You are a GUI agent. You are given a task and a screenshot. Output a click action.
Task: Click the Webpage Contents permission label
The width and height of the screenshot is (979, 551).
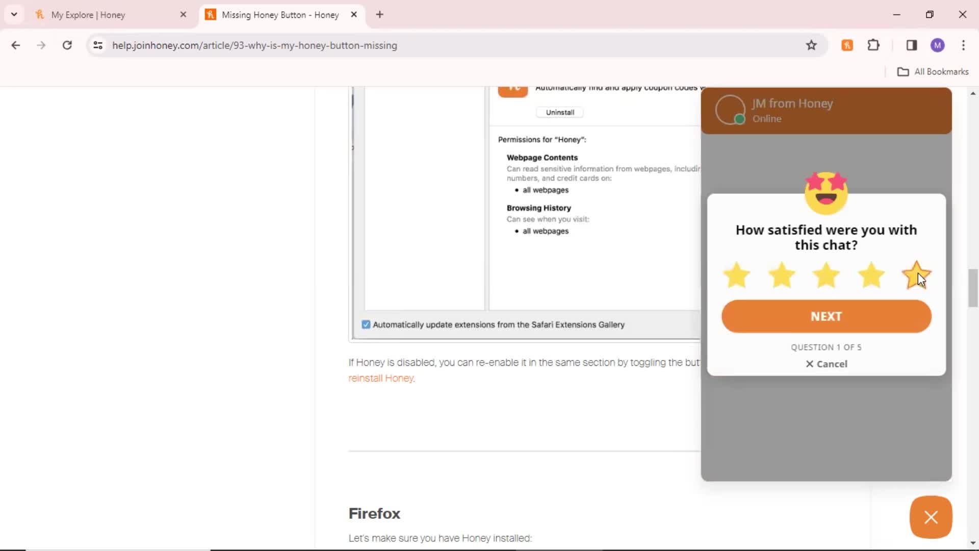[x=542, y=158]
